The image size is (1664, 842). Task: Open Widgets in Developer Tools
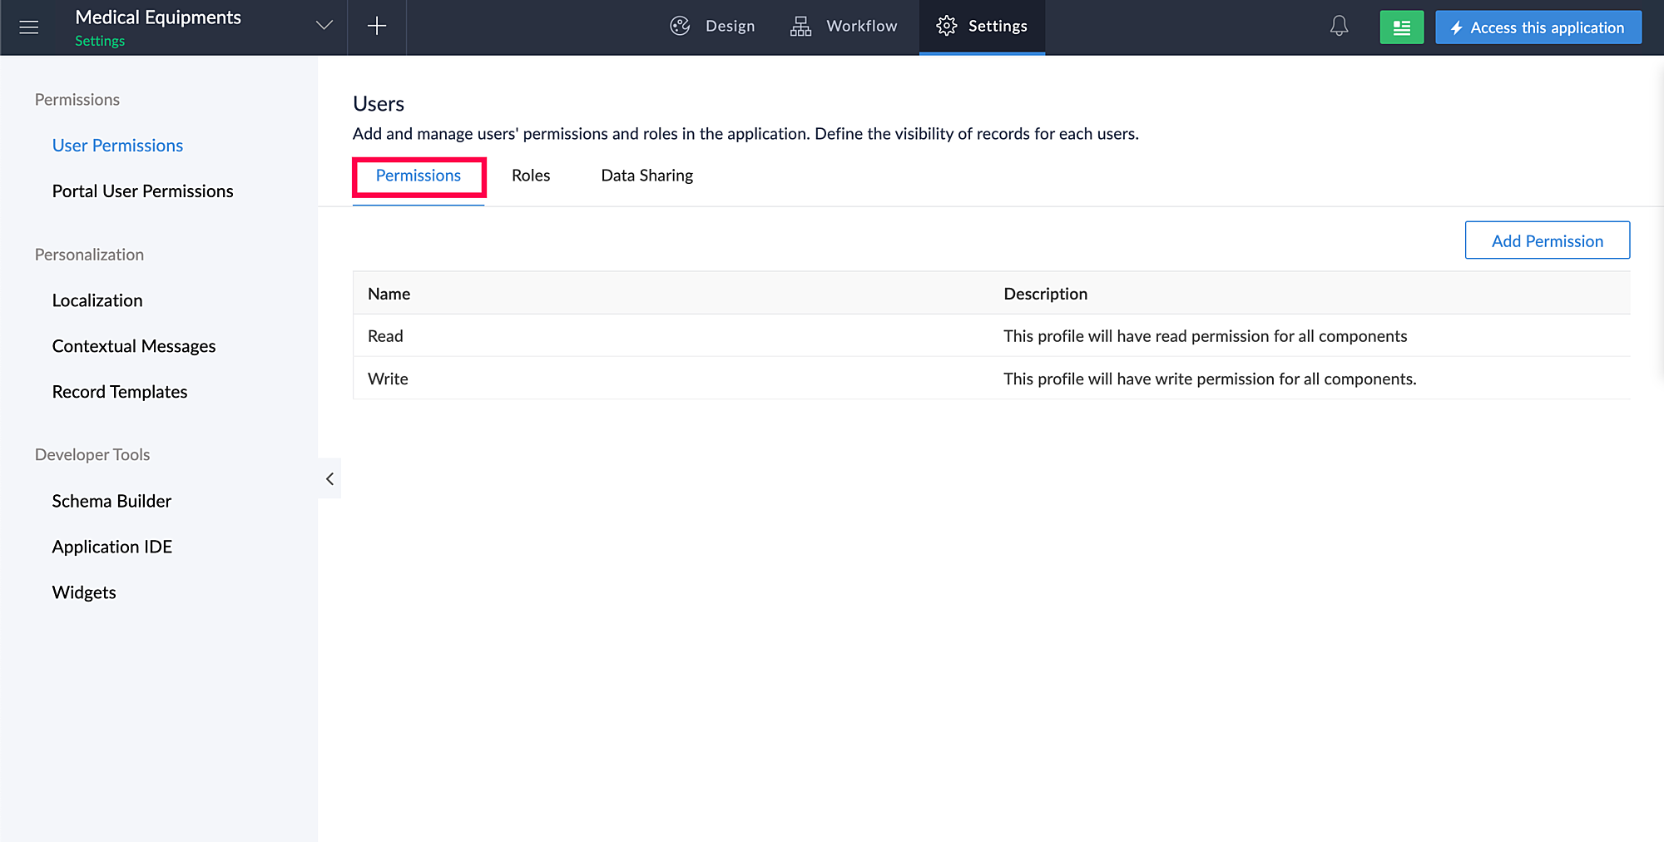tap(84, 592)
